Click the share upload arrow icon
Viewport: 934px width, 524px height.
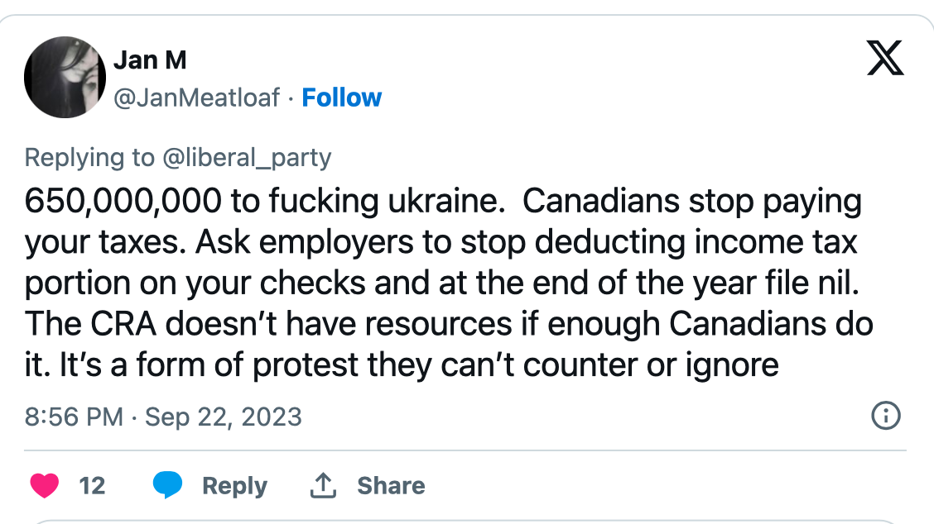pyautogui.click(x=321, y=485)
